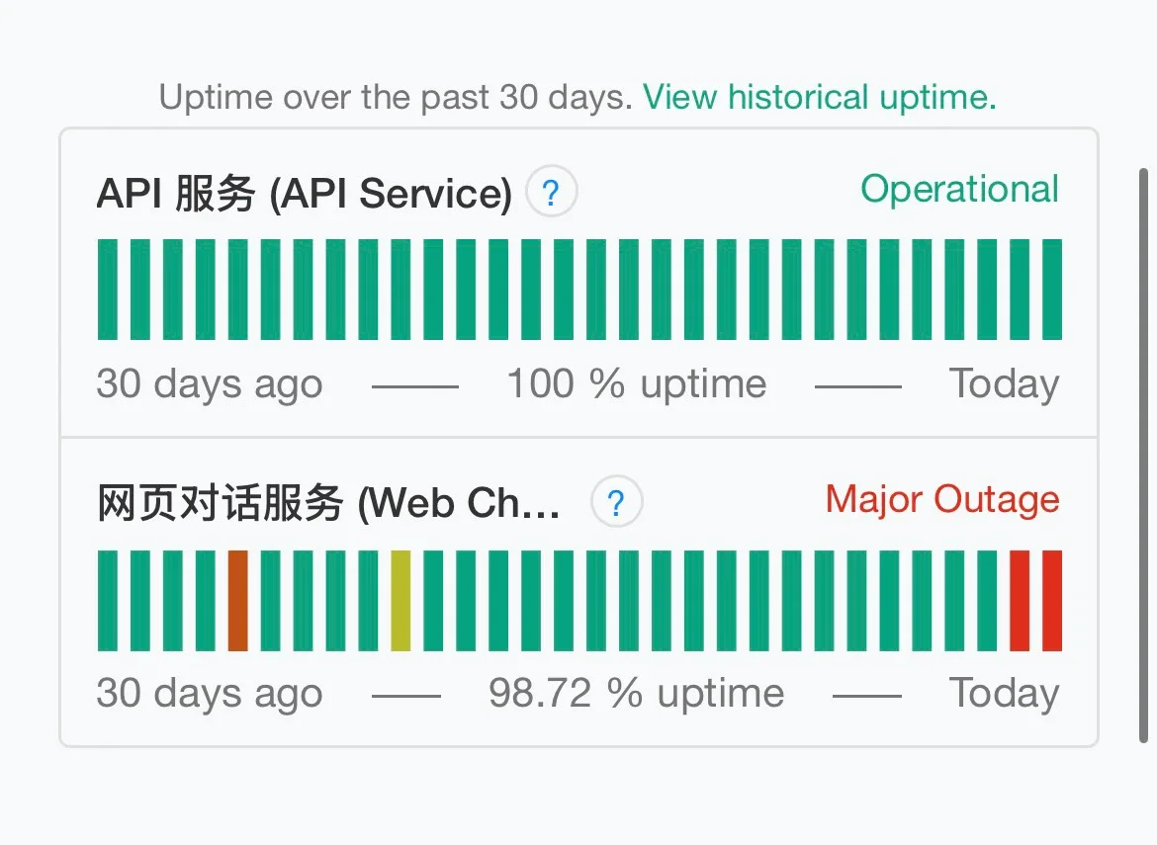The height and width of the screenshot is (845, 1157).
Task: Select the yellow bar in Web Chat timeline
Action: pyautogui.click(x=400, y=601)
